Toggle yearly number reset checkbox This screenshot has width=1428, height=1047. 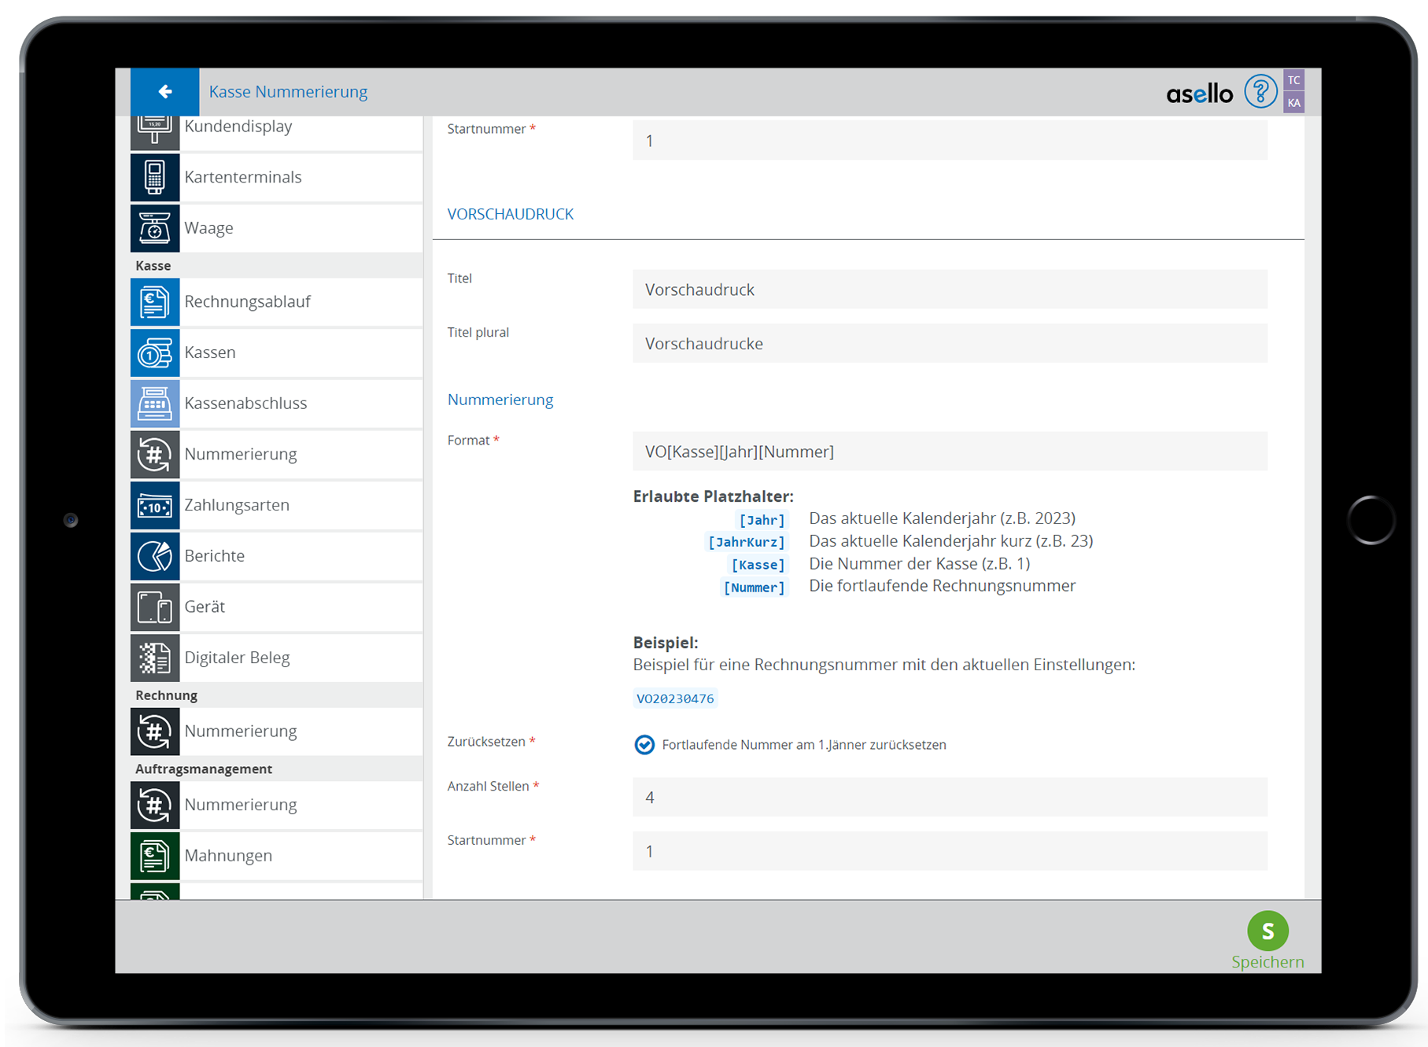[x=644, y=744]
